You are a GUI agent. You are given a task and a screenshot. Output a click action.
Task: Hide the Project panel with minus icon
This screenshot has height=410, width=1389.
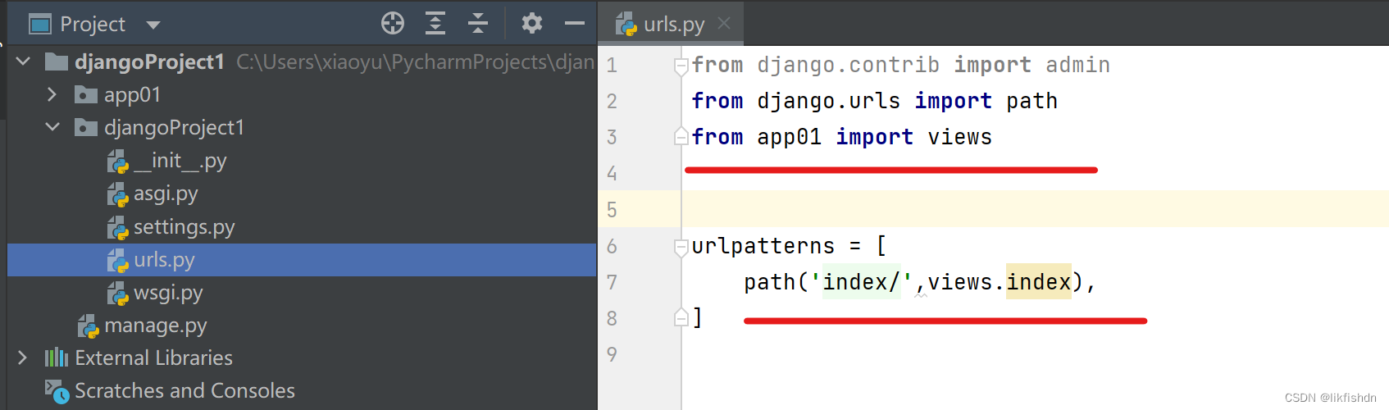pos(575,23)
